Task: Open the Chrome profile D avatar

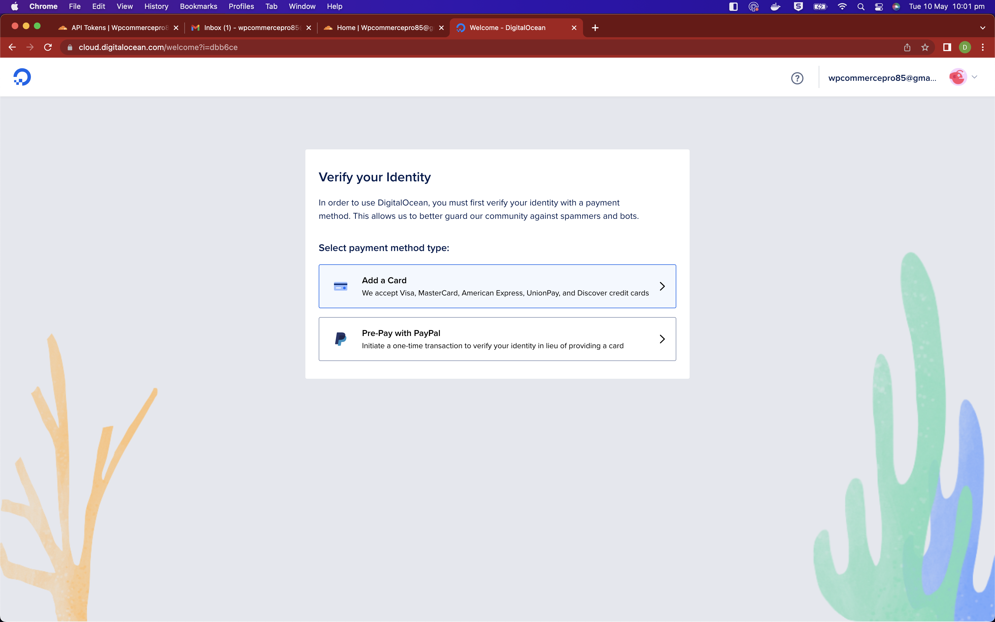Action: (965, 47)
